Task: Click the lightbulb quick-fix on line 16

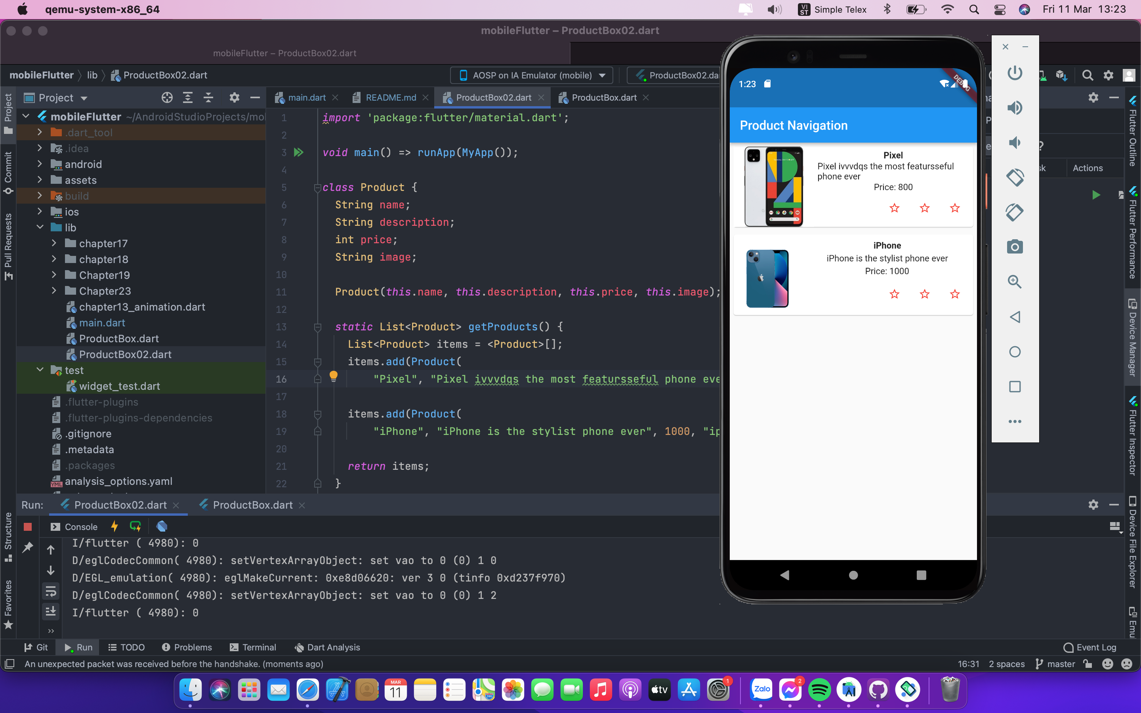Action: (333, 376)
